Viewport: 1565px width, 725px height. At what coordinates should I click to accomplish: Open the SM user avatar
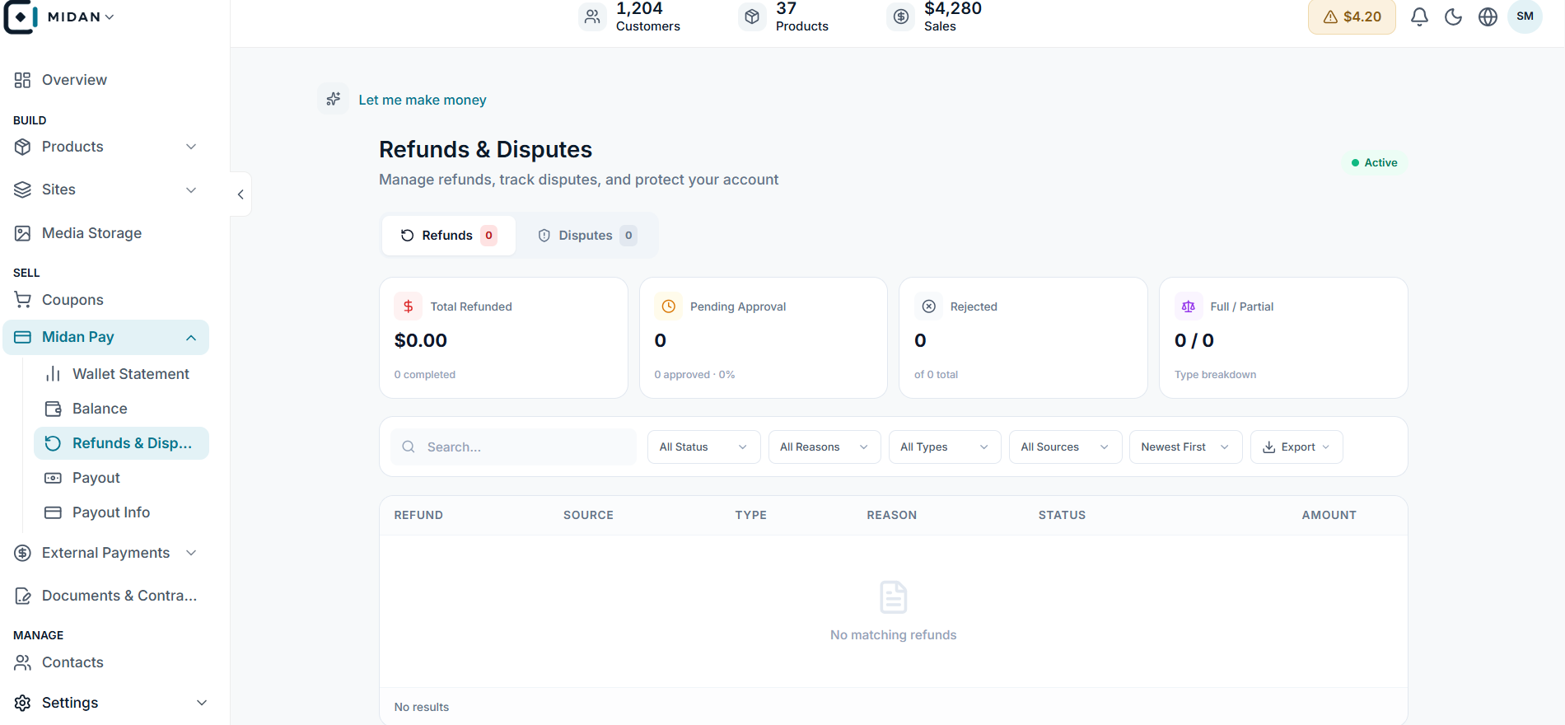pos(1525,16)
